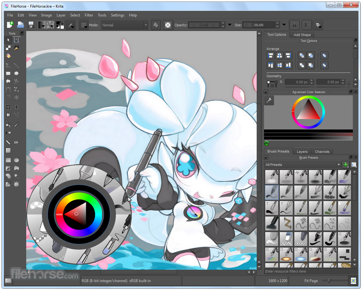
Task: Select the Ellipse tool
Action: click(16, 73)
